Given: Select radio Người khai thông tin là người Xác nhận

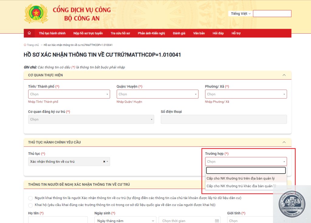Looking at the screenshot, I should [x=30, y=198].
